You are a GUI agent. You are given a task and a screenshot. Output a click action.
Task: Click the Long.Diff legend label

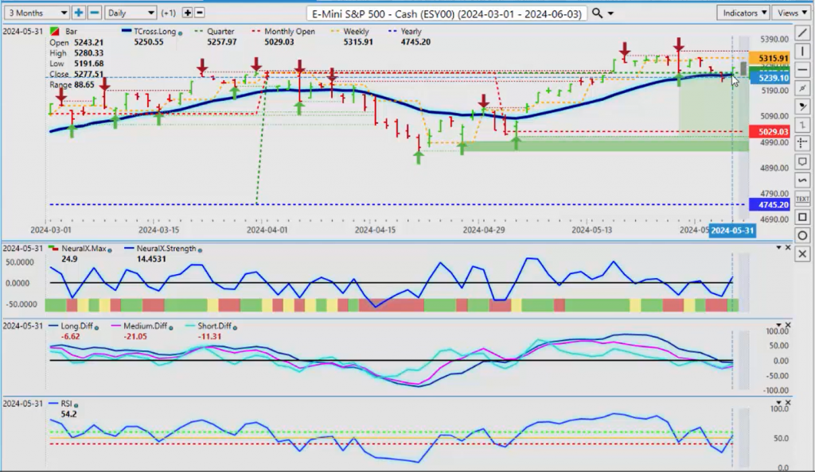point(76,326)
